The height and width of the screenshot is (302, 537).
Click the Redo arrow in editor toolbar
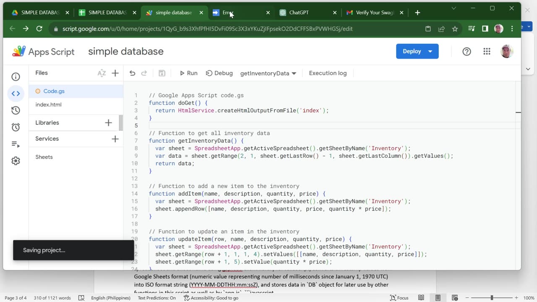(x=144, y=73)
